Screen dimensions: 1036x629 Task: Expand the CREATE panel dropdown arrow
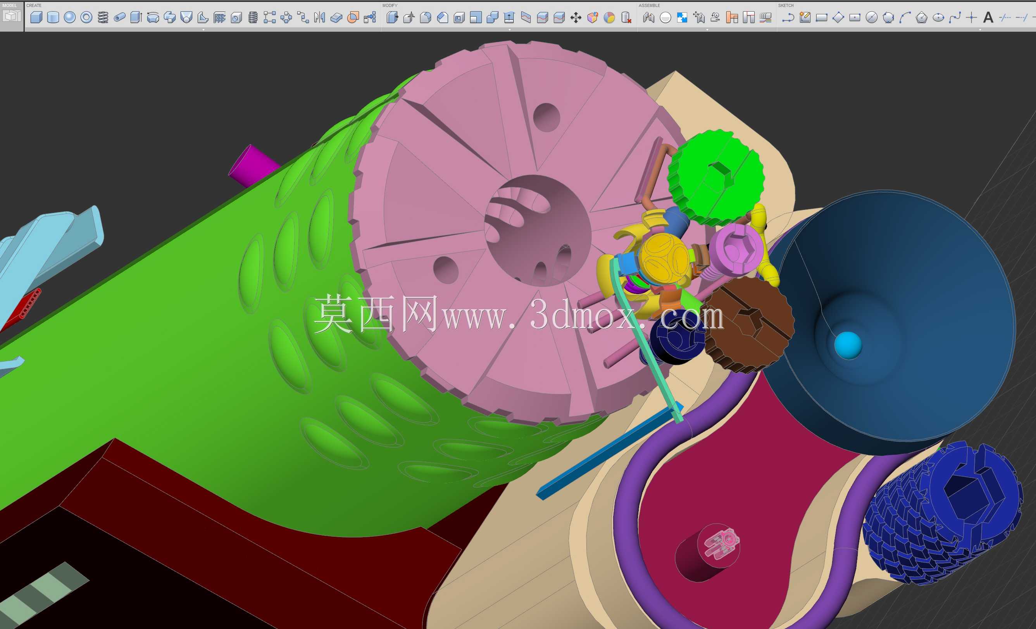pyautogui.click(x=203, y=30)
